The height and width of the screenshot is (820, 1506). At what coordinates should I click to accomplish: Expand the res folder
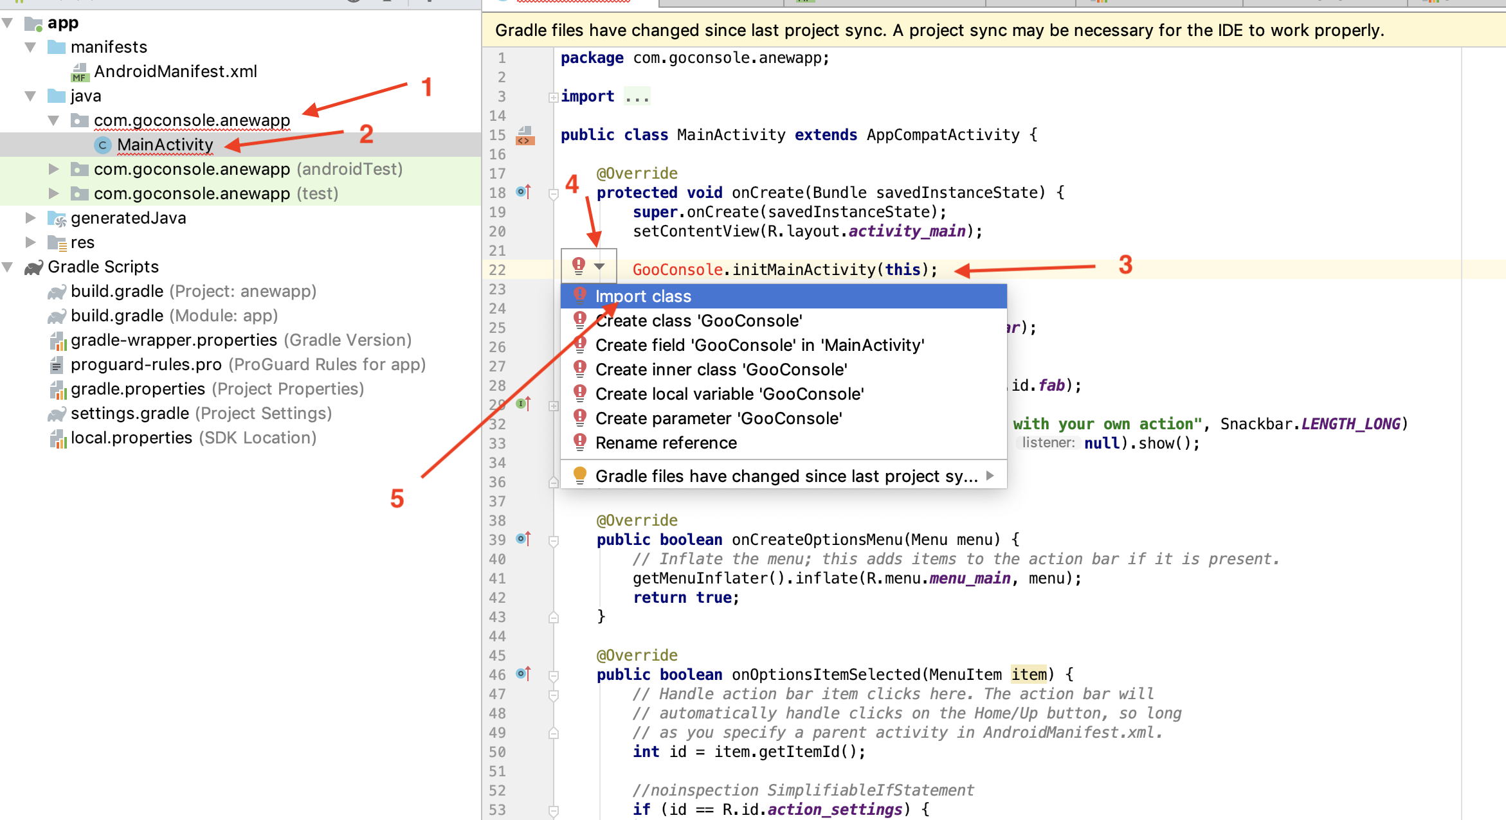(x=30, y=243)
